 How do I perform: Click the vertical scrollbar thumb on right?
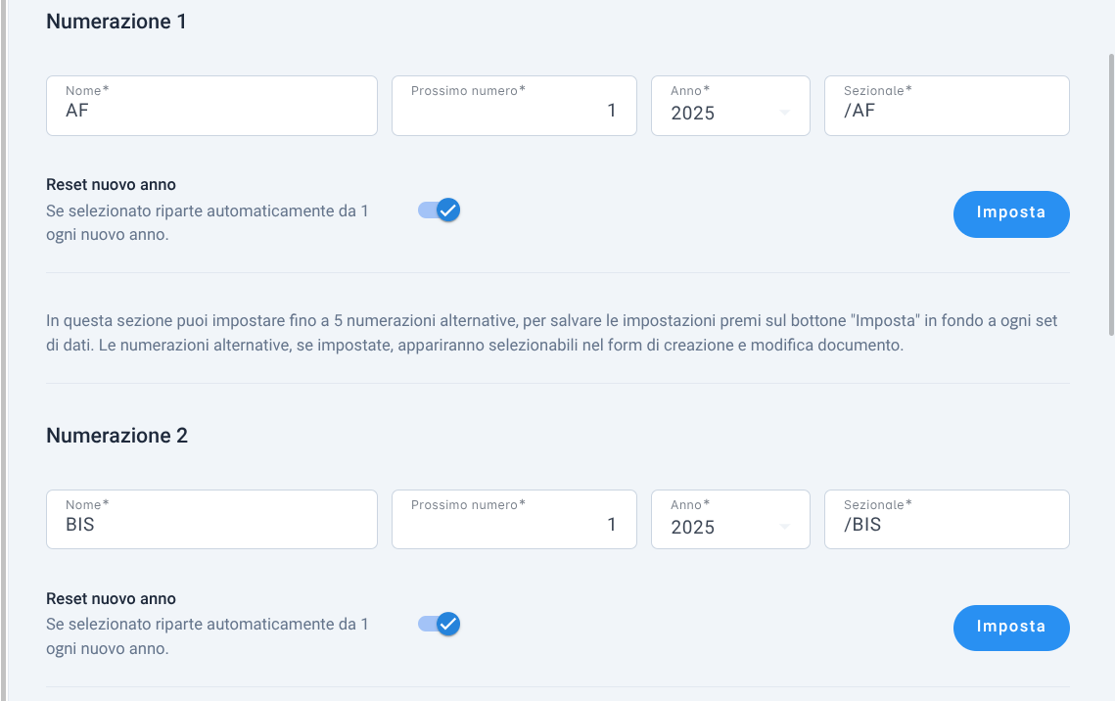1111,194
